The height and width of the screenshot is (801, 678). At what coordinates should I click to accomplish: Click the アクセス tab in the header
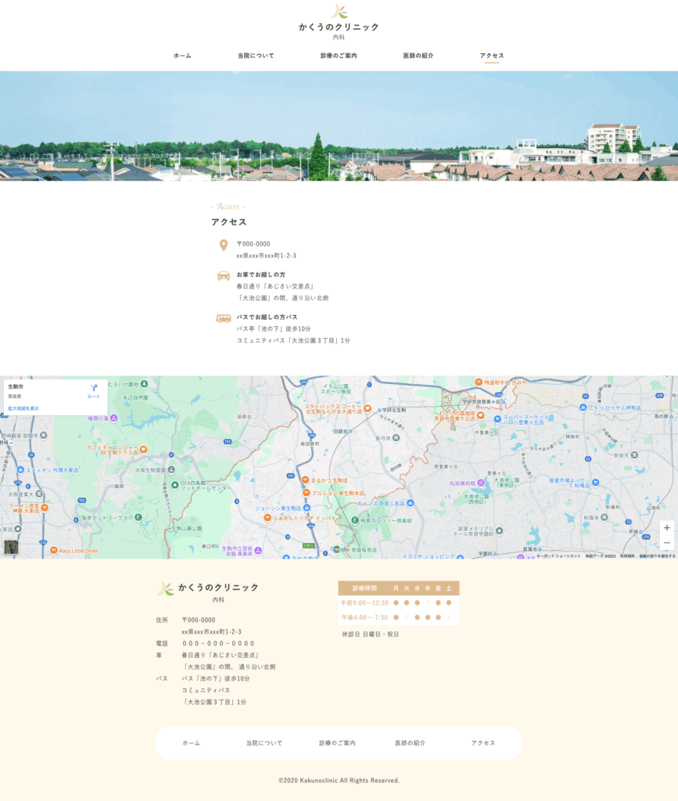pos(492,56)
